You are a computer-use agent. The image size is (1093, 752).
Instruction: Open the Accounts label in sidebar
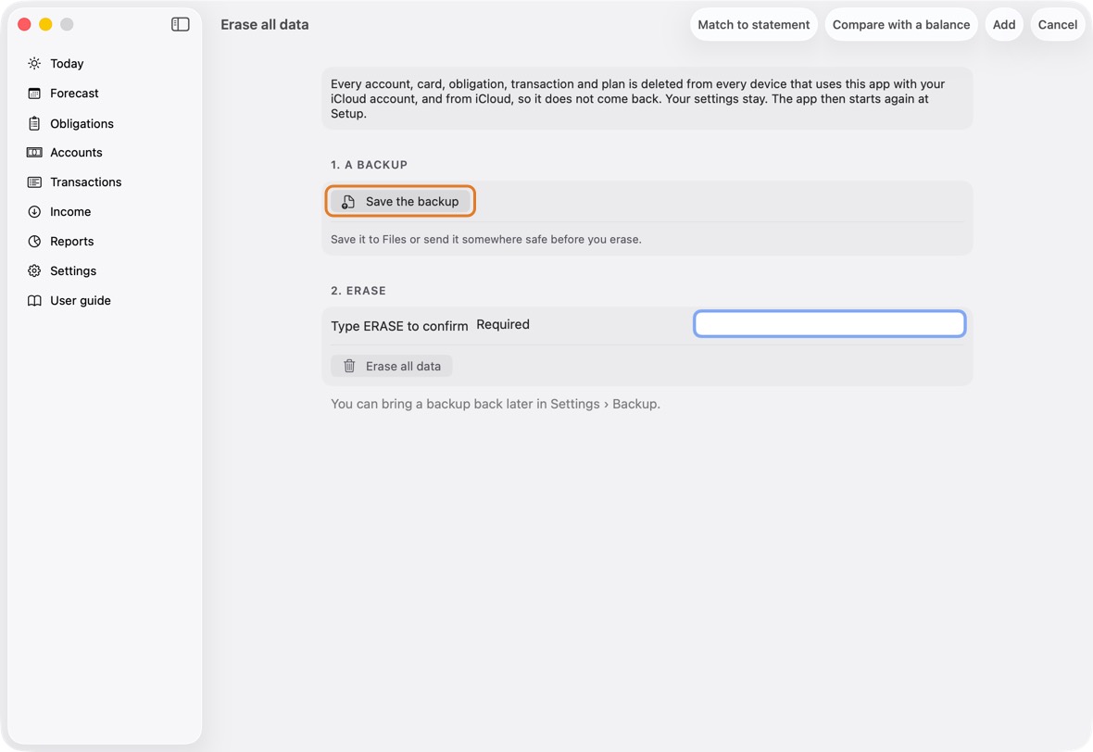76,153
